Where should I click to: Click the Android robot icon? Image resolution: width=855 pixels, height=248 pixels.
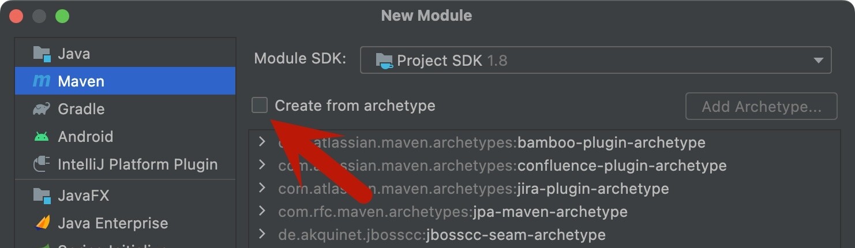42,137
